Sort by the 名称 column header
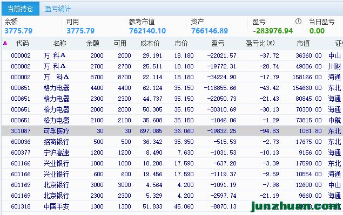Screen dimensions: 343x215 tap(59, 43)
